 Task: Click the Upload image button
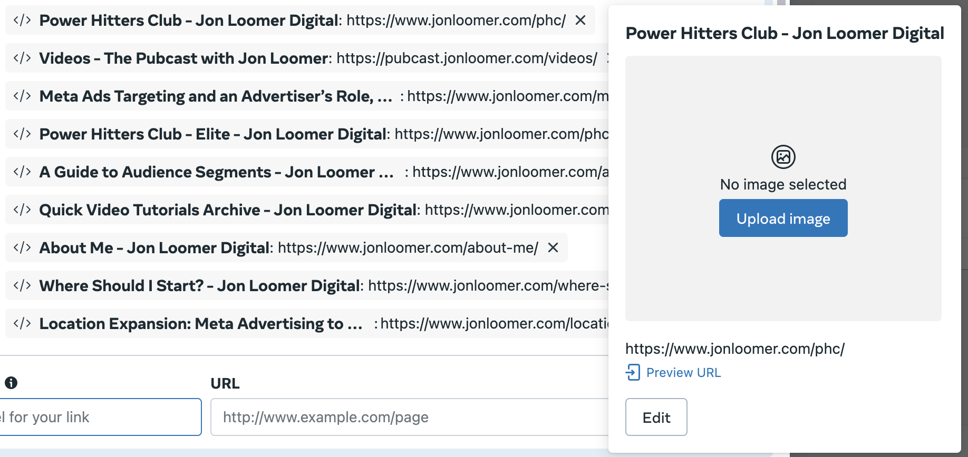pyautogui.click(x=783, y=218)
